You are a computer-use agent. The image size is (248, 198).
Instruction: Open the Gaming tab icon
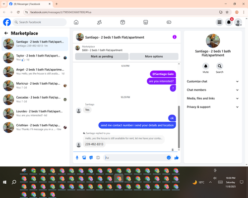tap(169, 22)
